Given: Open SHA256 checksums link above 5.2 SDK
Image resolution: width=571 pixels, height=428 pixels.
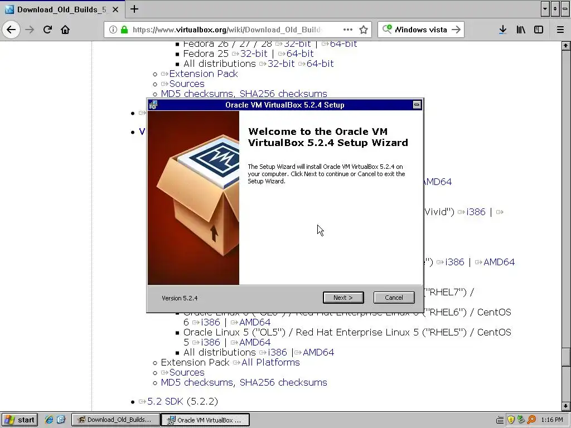Looking at the screenshot, I should (x=283, y=382).
